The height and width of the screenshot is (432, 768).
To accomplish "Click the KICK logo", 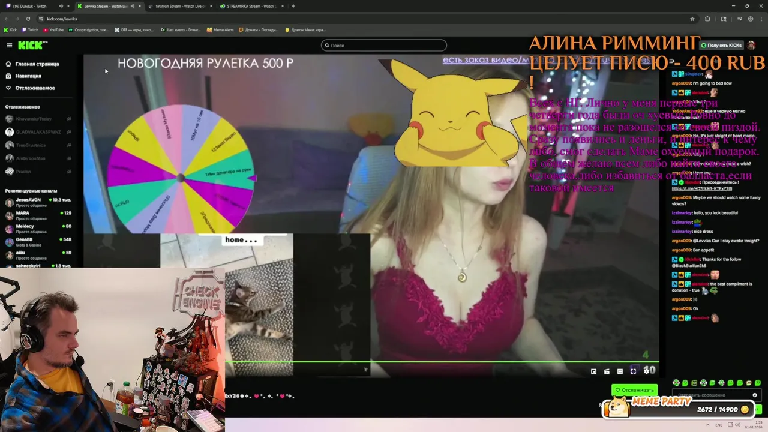I will pos(31,45).
